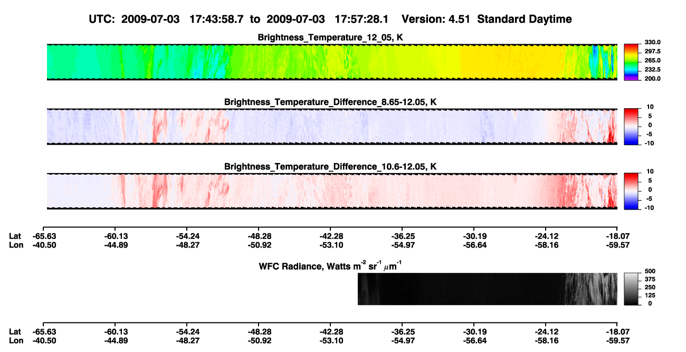
Task: Click the grayscale WFC Radiance image strip
Action: coord(487,289)
